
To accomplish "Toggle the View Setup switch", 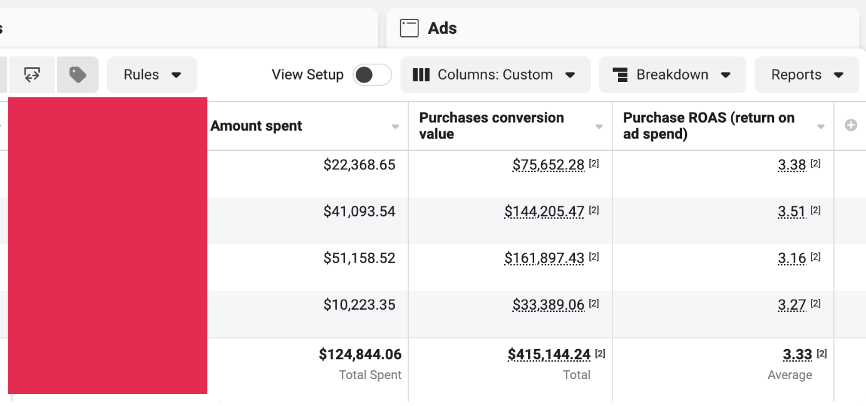I will (372, 75).
